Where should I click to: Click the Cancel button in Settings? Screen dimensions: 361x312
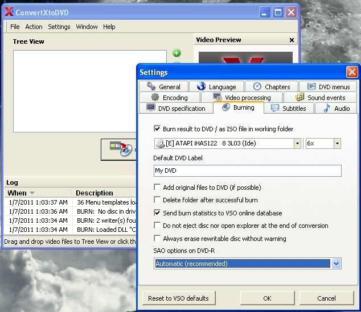(326, 298)
